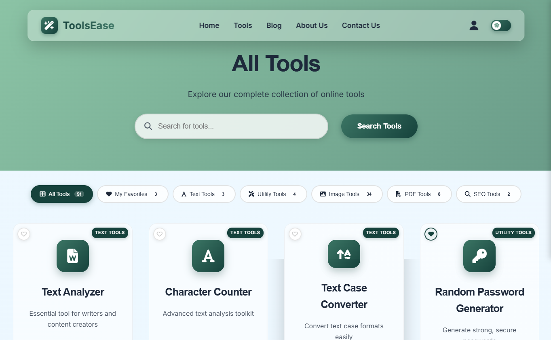Viewport: 551px width, 340px height.
Task: Click the TEXT TOOLS badge on Character Counter
Action: [x=245, y=233]
